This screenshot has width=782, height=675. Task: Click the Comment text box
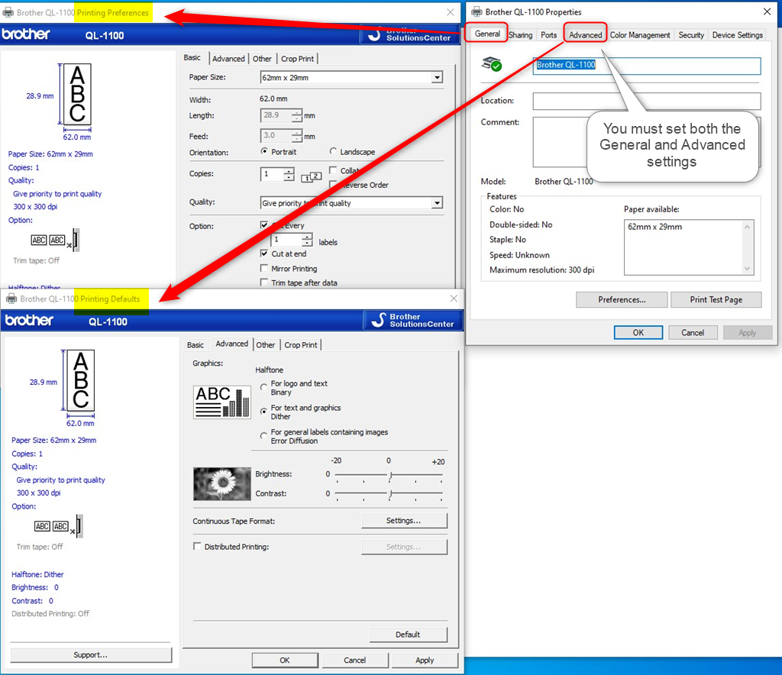pos(647,142)
